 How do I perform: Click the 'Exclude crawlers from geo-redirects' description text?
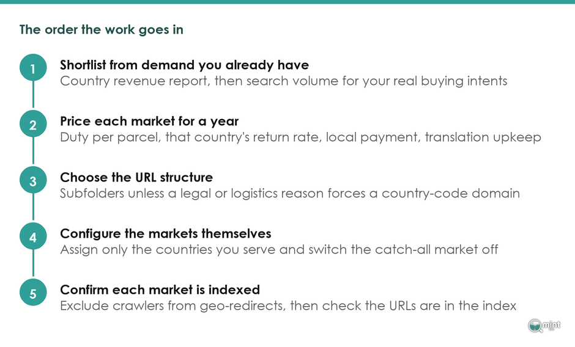[288, 306]
